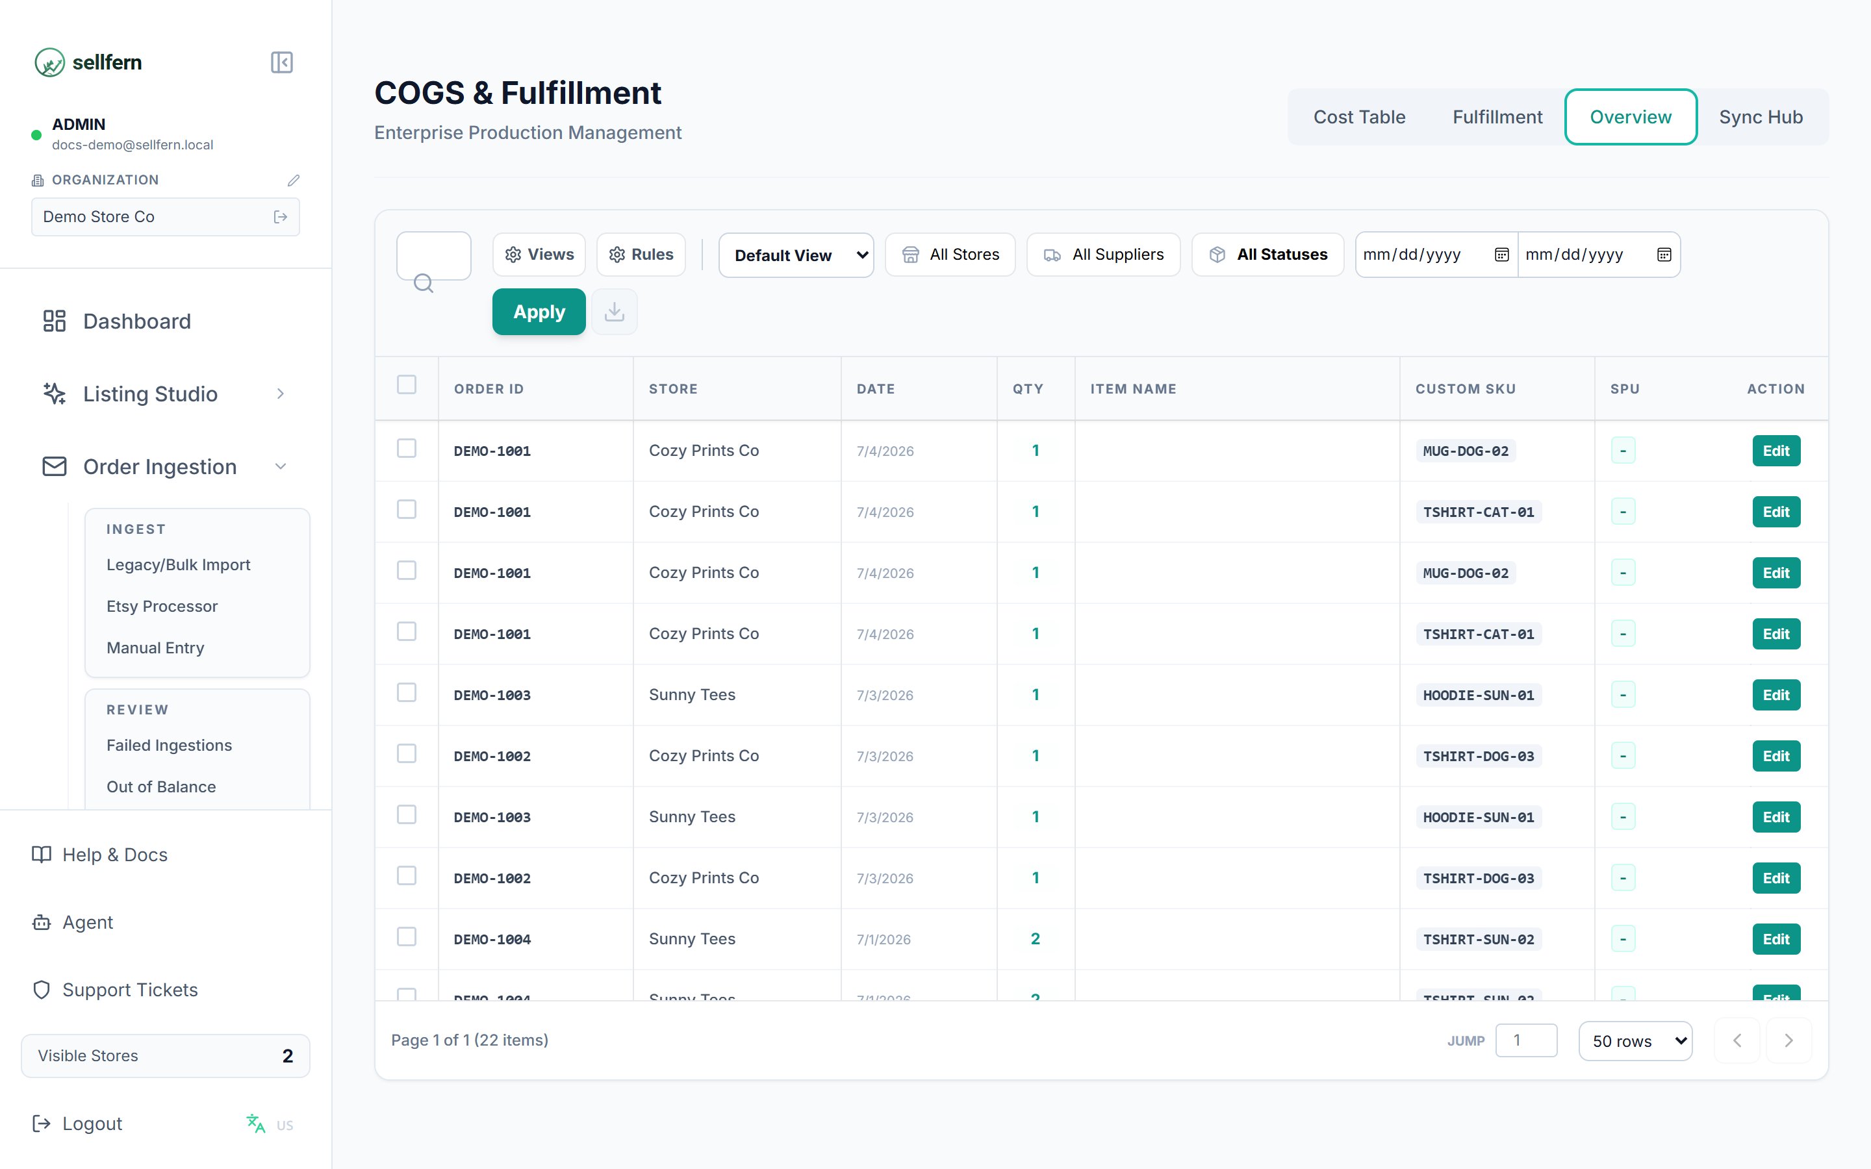This screenshot has width=1871, height=1169.
Task: Check second DEMO-1003 HOODIE-SUN-01 row checkbox
Action: (407, 815)
